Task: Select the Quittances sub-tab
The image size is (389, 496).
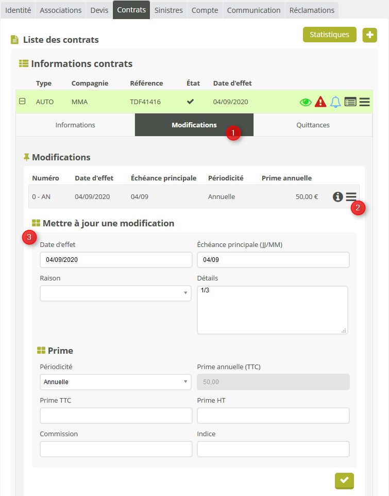Action: (x=313, y=125)
